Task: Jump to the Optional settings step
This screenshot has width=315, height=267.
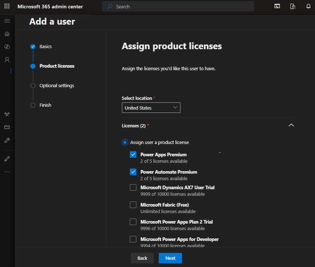Action: 52,86
